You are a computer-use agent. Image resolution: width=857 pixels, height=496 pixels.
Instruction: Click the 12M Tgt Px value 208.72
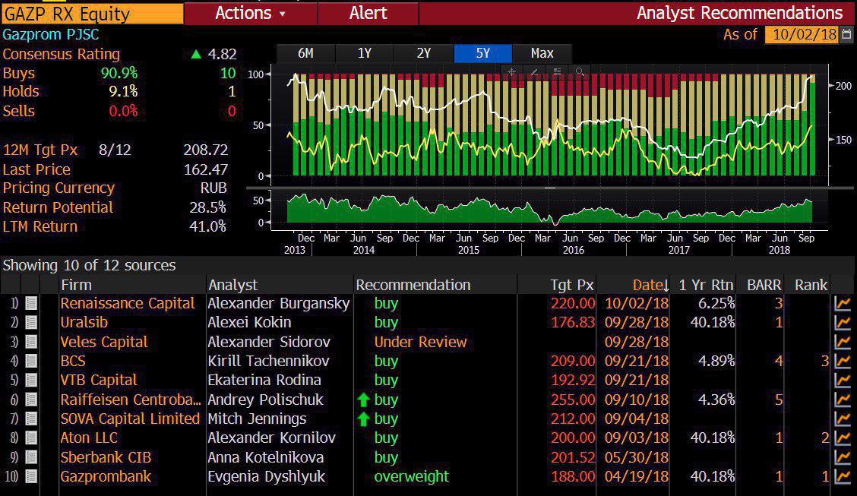click(206, 150)
